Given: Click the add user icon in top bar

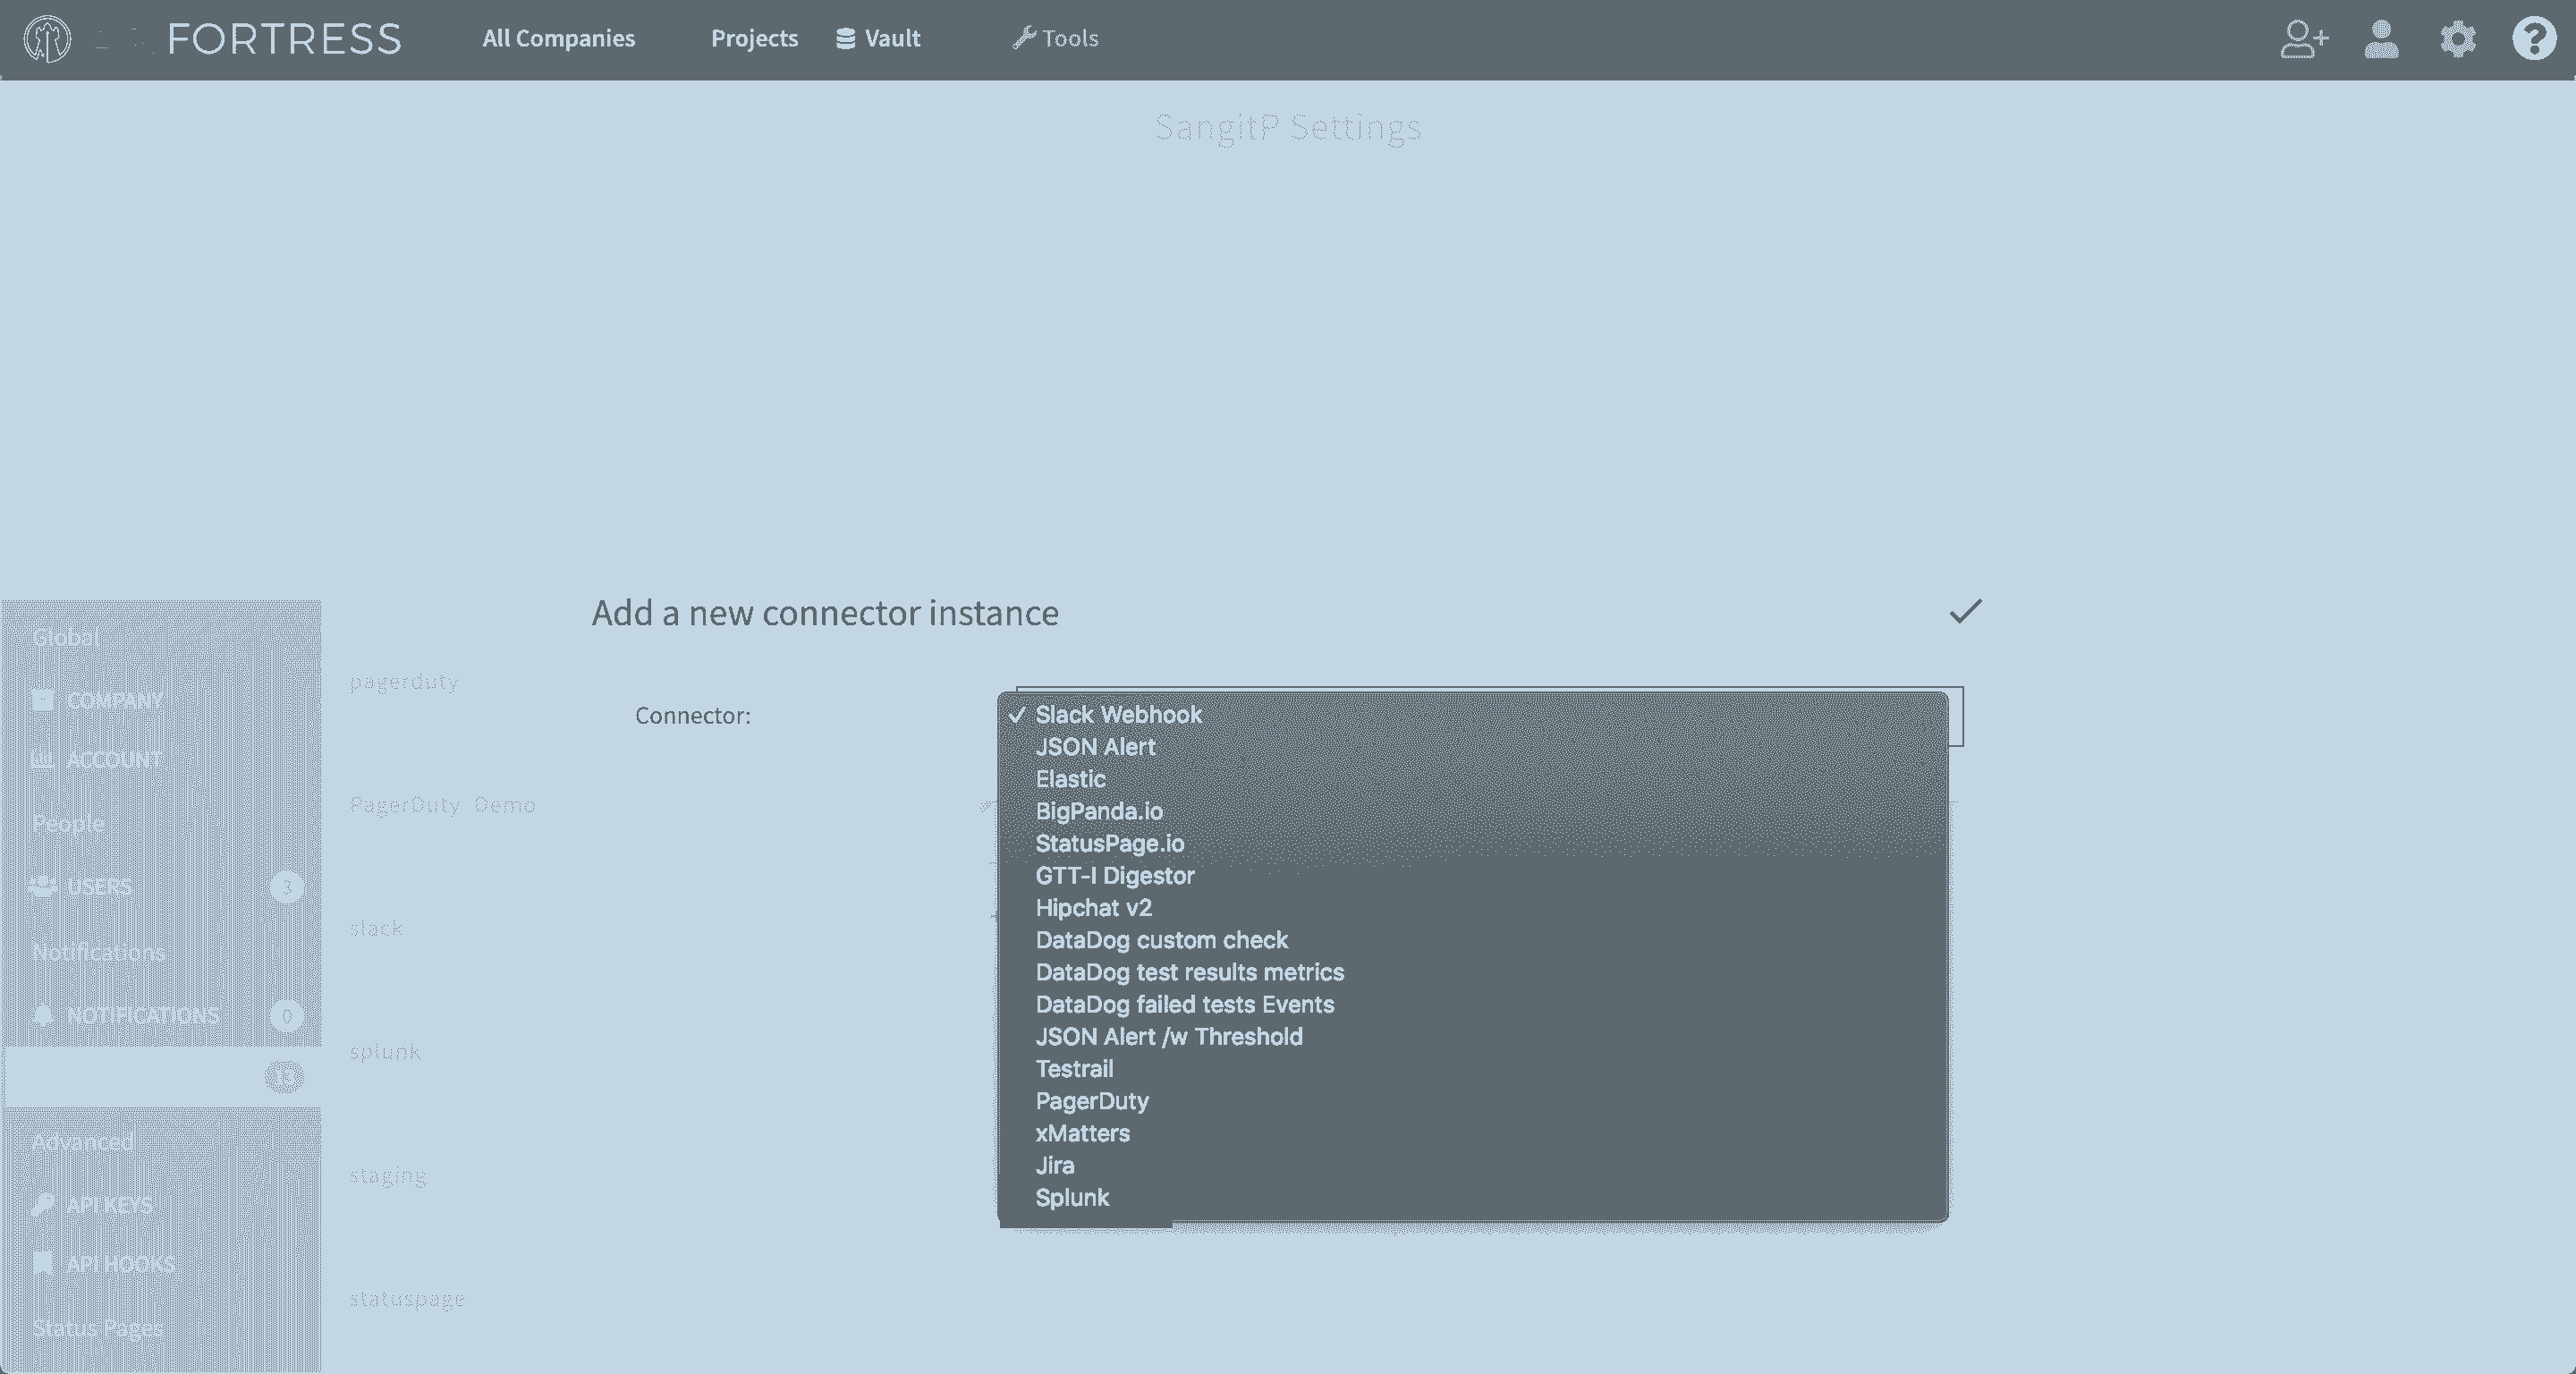Looking at the screenshot, I should [2303, 39].
